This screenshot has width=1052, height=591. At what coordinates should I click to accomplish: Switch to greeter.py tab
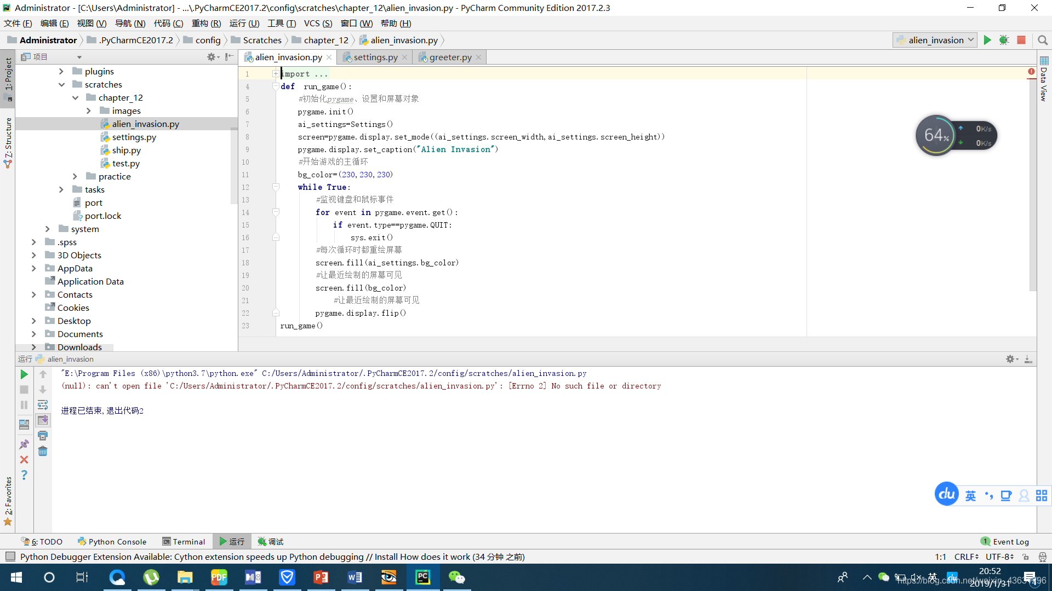tap(449, 56)
